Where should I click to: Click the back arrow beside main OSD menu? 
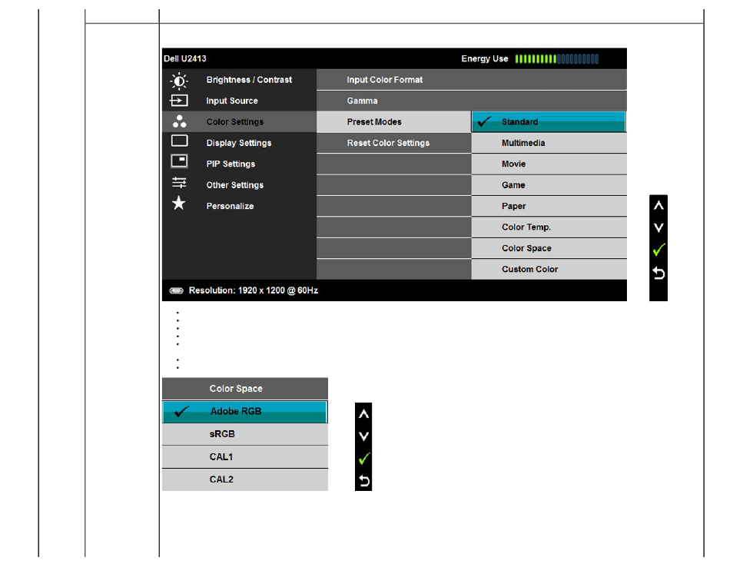pos(658,273)
